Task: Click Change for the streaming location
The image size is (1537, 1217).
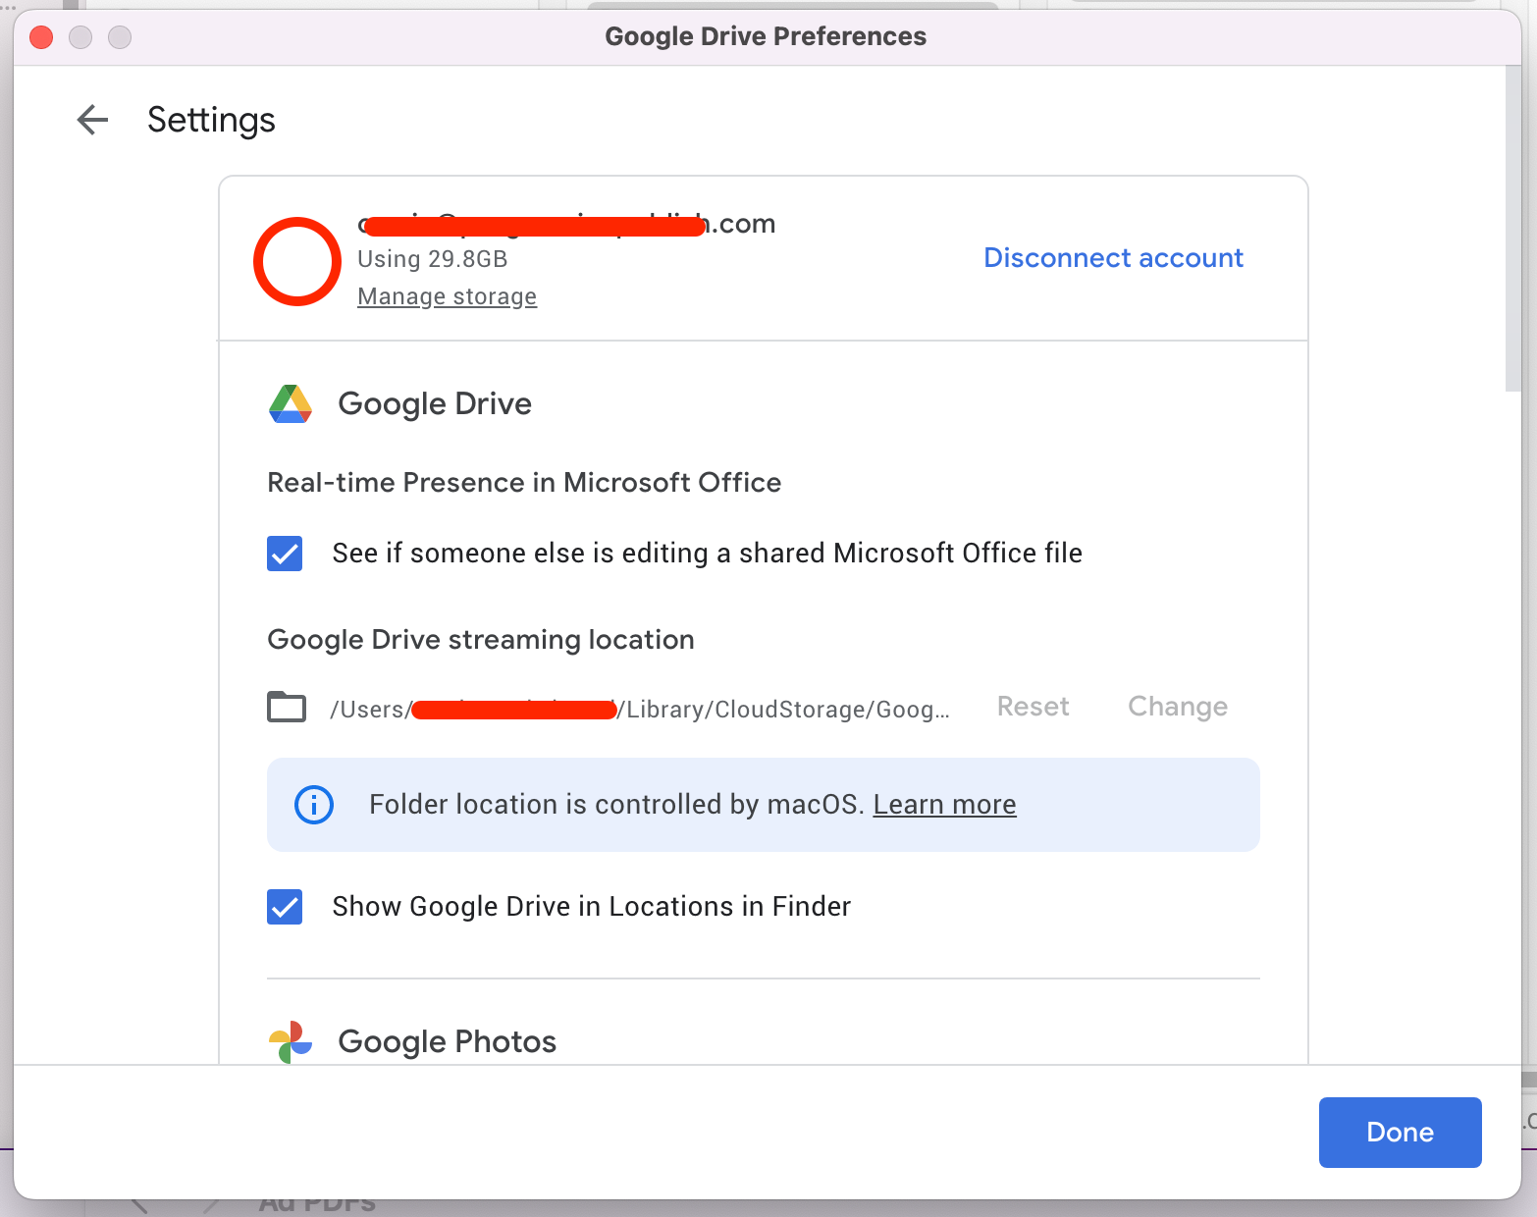Action: point(1178,707)
